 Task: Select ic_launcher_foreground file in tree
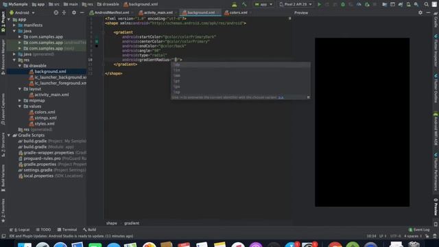(58, 83)
